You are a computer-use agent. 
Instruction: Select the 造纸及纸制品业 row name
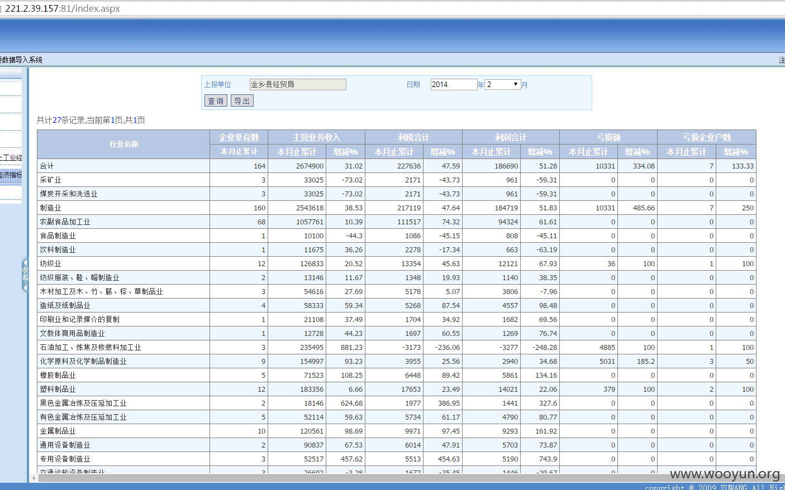pyautogui.click(x=65, y=305)
